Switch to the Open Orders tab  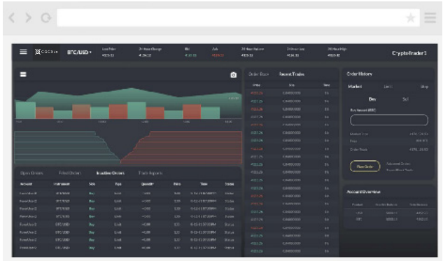[31, 173]
